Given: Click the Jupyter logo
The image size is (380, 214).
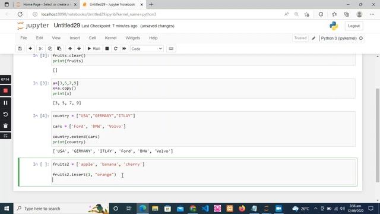Looking at the screenshot, I should pos(33,26).
